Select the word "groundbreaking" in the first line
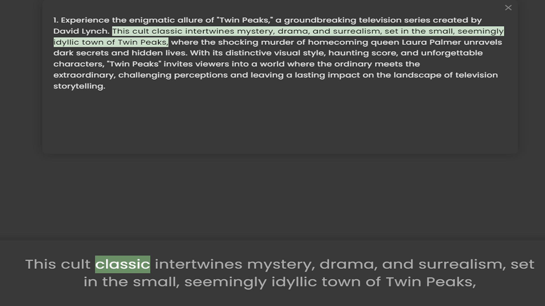The height and width of the screenshot is (306, 545). pos(320,20)
